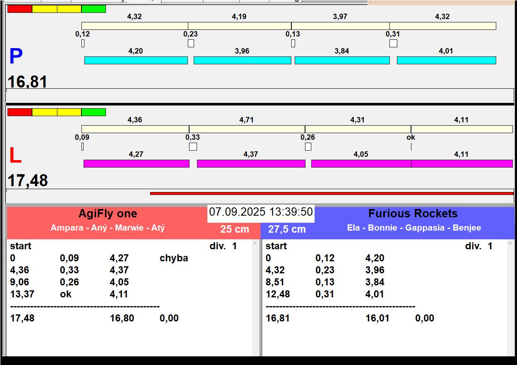517x365 pixels.
Task: Click the 27,5 cm jump height label
Action: tap(287, 229)
